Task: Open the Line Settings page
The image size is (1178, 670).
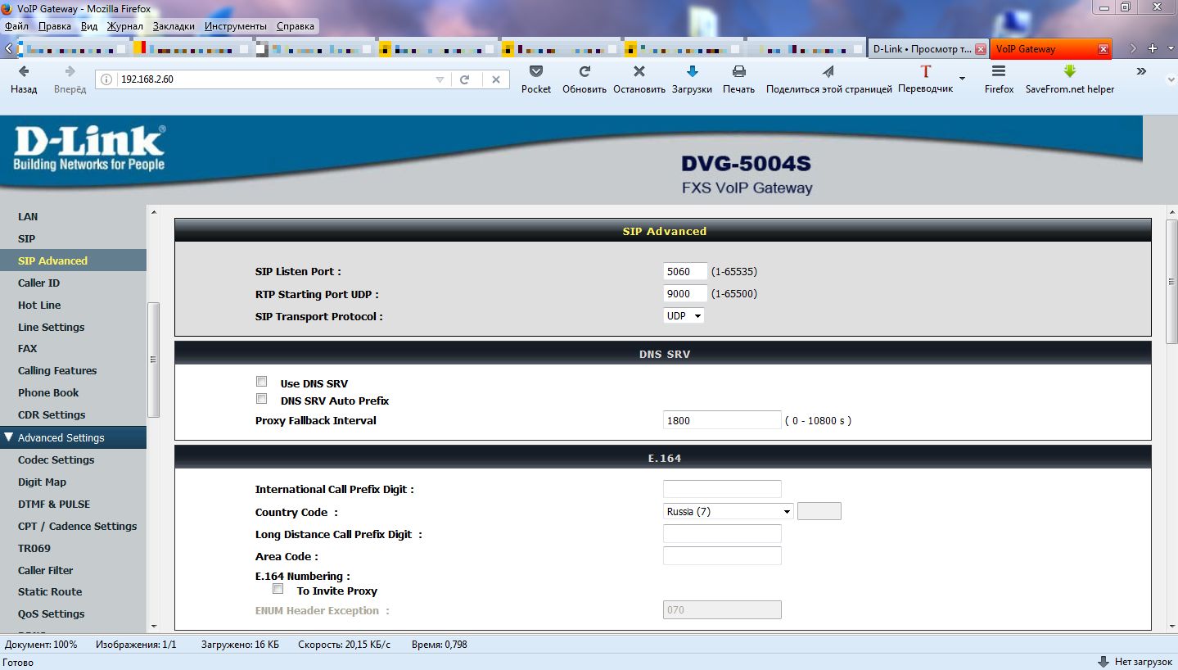Action: pos(51,327)
